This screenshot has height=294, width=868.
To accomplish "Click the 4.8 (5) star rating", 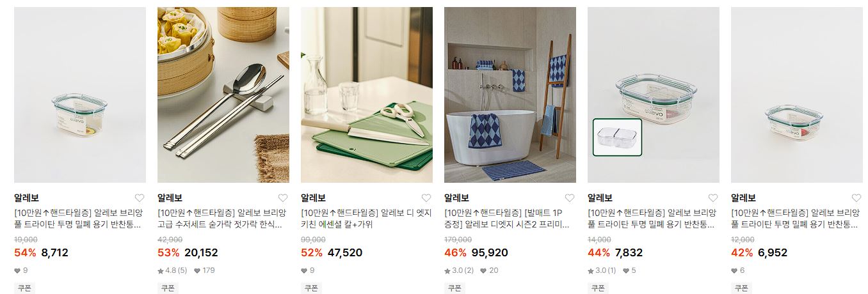I will tap(172, 270).
